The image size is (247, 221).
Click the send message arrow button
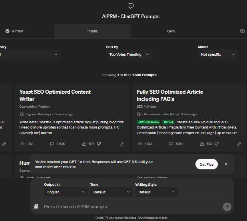click(227, 207)
